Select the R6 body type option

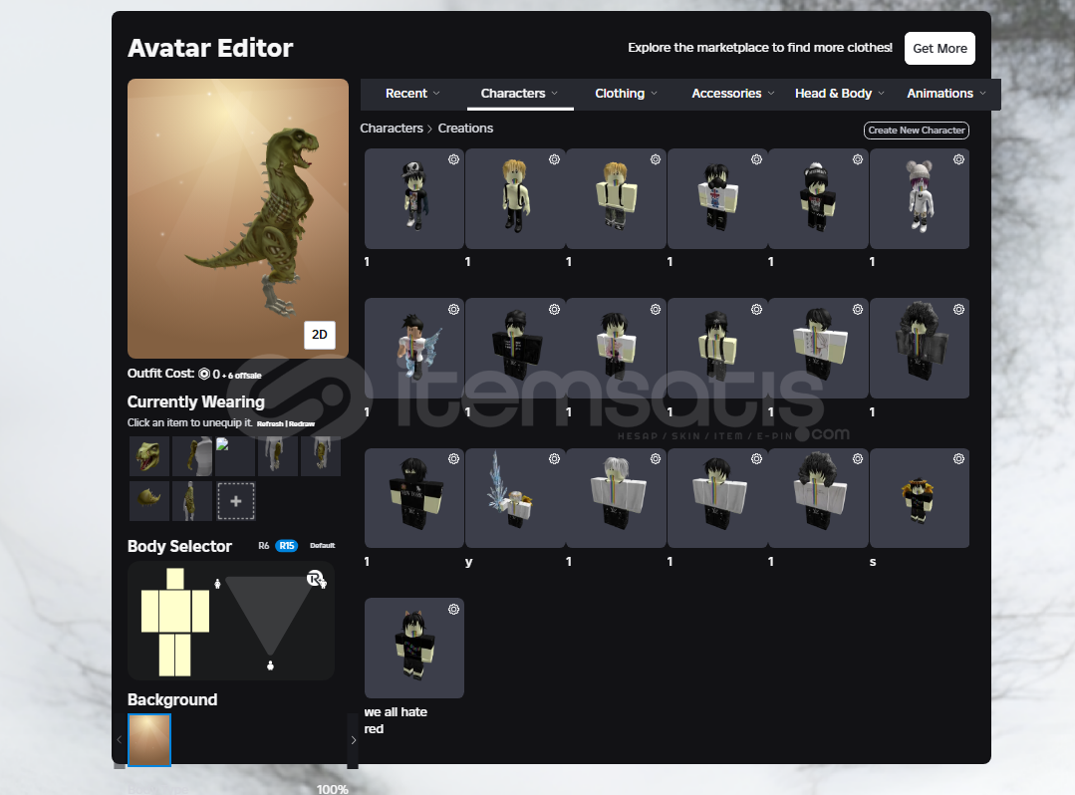(x=263, y=546)
